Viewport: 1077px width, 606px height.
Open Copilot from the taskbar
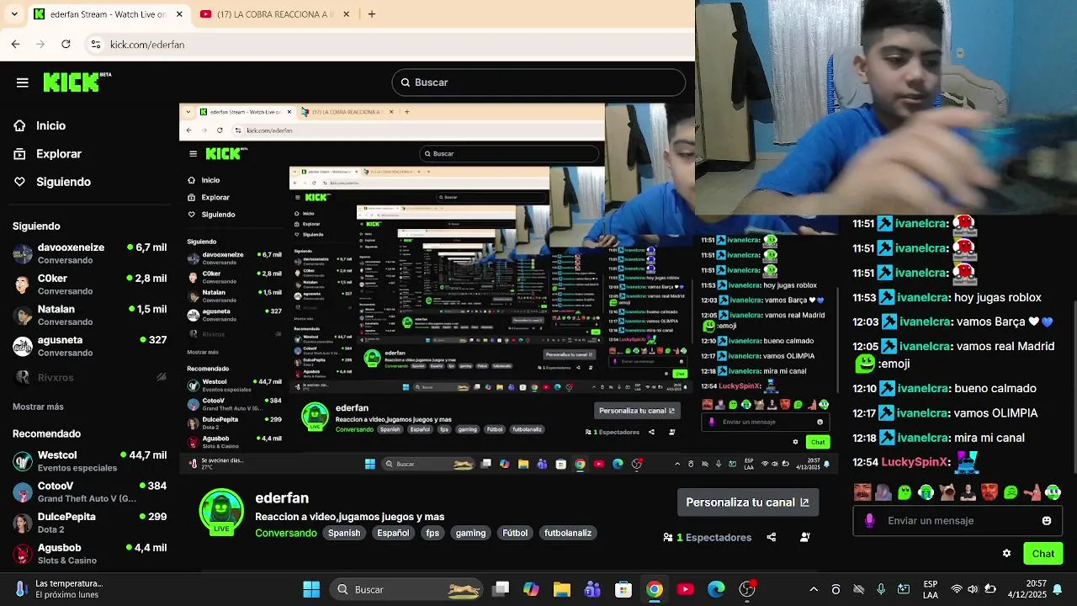pos(531,589)
